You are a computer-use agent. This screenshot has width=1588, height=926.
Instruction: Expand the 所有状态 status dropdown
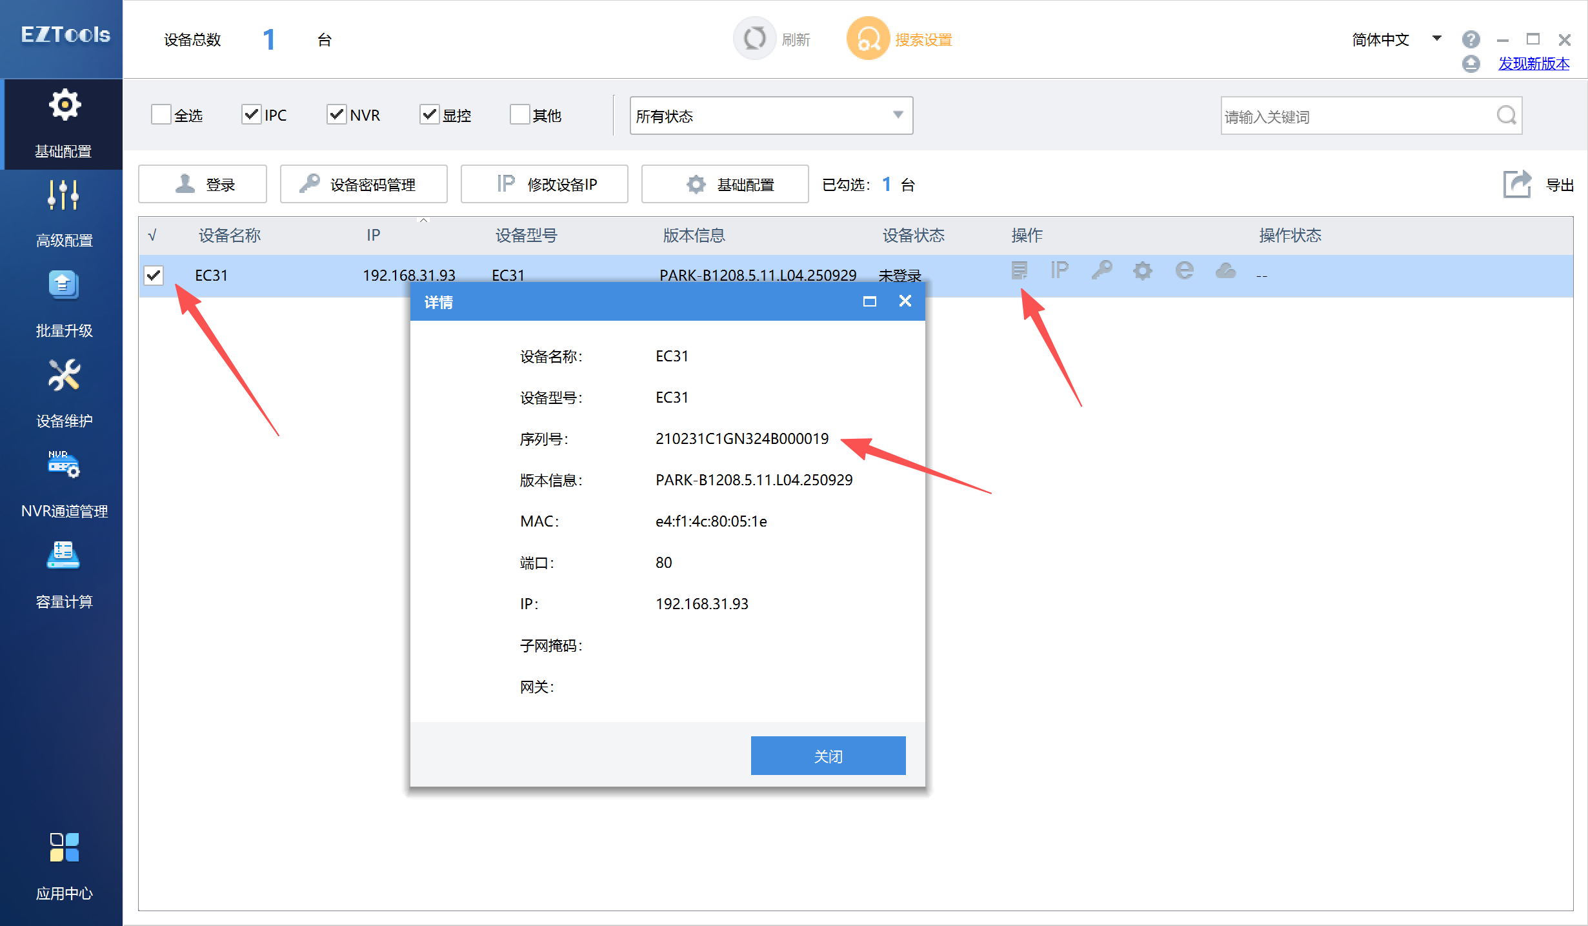[771, 116]
